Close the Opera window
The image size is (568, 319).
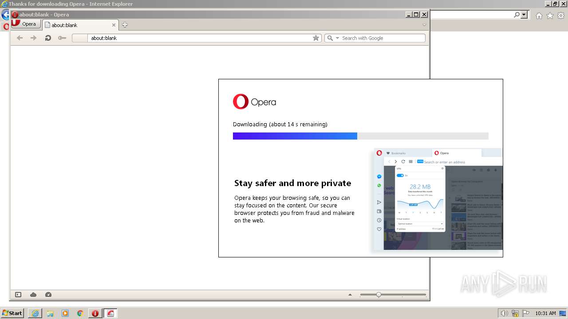(x=424, y=15)
